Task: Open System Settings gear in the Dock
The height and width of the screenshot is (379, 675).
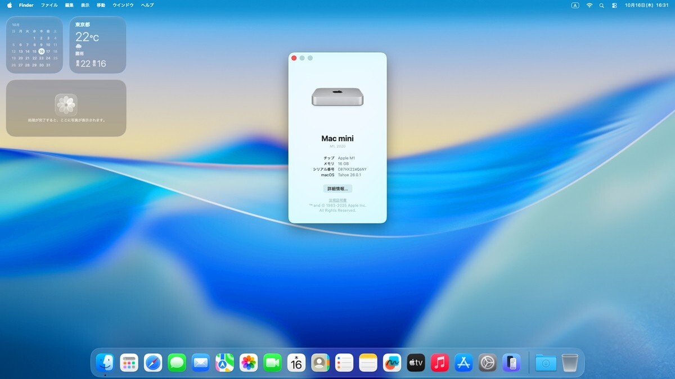Action: [487, 363]
